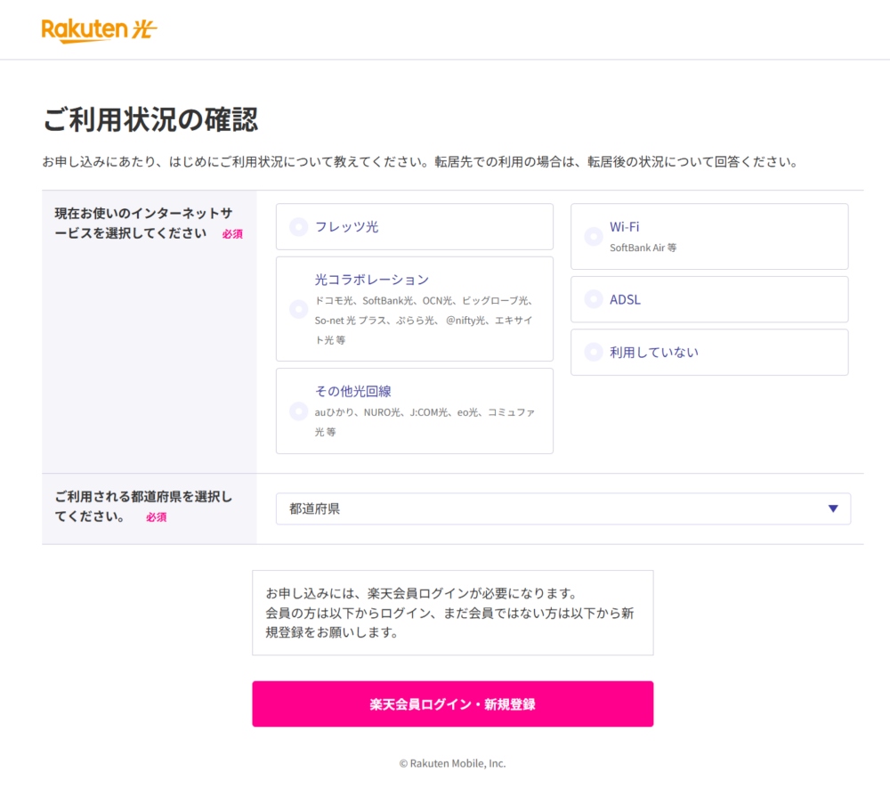The width and height of the screenshot is (890, 797).
Task: Click the ドコモ光、SoftBank光 description text
Action: tap(425, 321)
